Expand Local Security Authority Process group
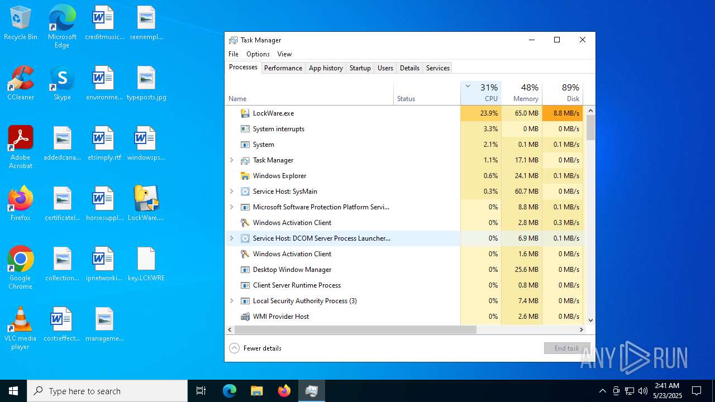 tap(232, 301)
